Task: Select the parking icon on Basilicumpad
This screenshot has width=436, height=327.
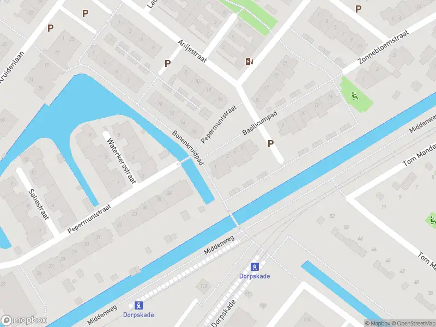Action: [270, 144]
